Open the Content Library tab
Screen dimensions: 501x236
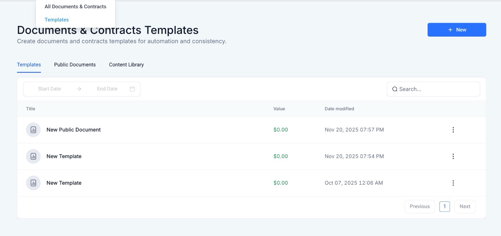126,65
